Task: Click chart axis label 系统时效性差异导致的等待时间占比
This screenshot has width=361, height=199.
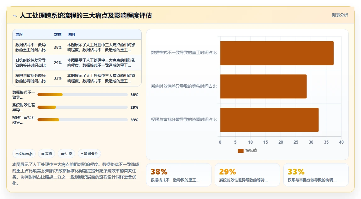Action: (x=184, y=86)
